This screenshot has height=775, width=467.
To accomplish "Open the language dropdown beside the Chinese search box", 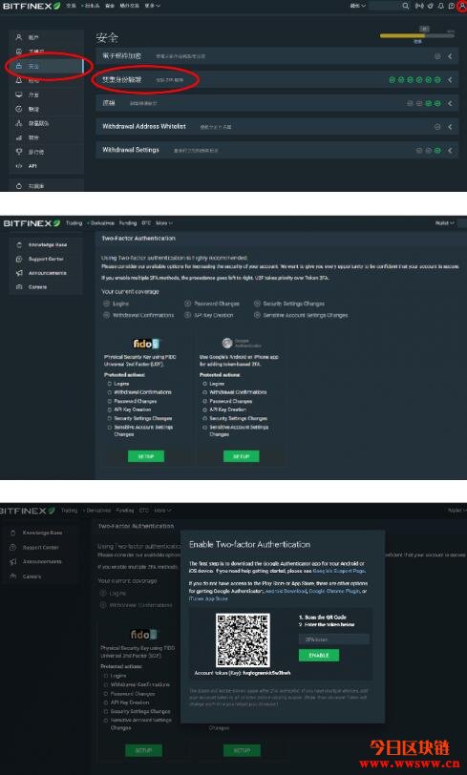I will 358,6.
